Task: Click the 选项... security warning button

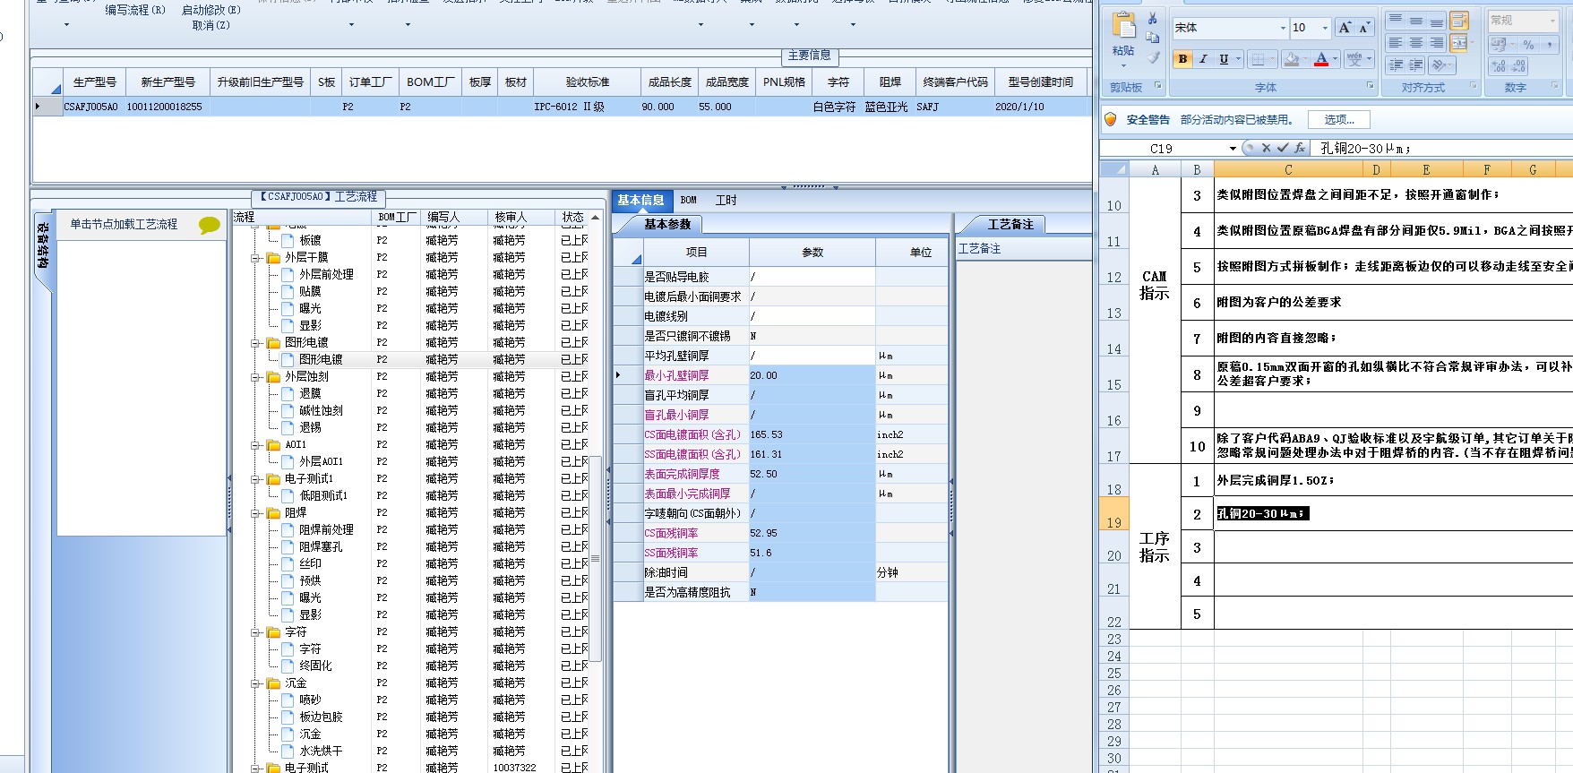Action: point(1339,119)
